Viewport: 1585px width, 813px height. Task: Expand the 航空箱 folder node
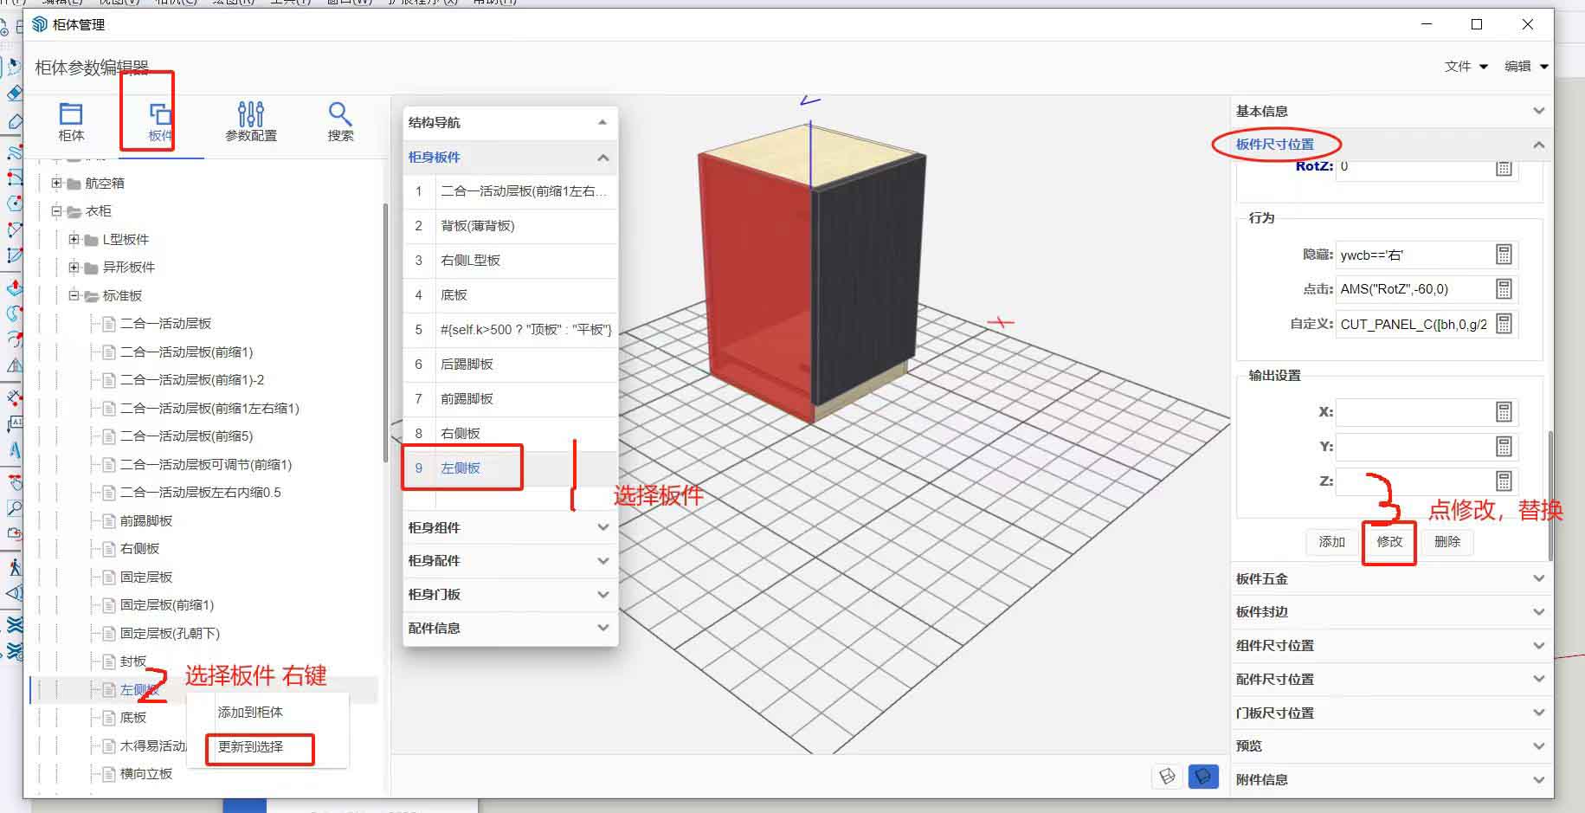[x=57, y=183]
